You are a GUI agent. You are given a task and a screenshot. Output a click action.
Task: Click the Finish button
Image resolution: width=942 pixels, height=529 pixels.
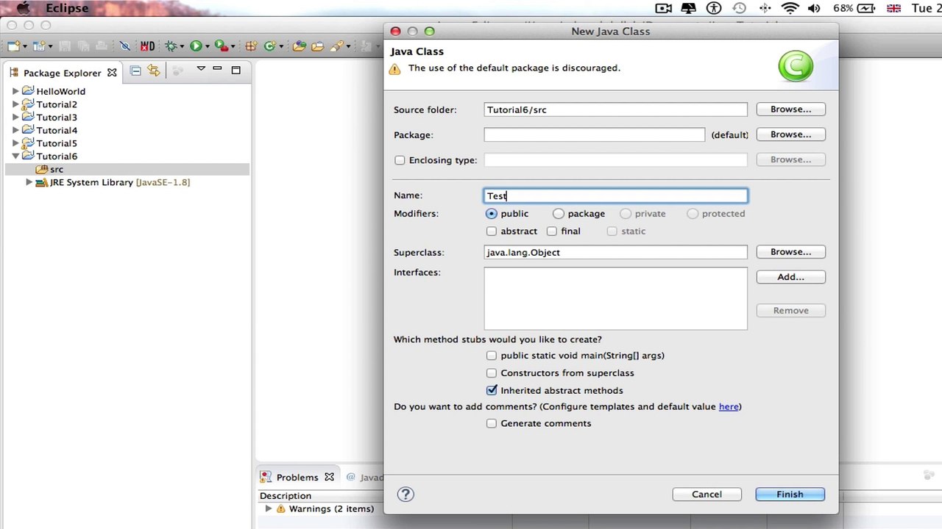click(790, 494)
